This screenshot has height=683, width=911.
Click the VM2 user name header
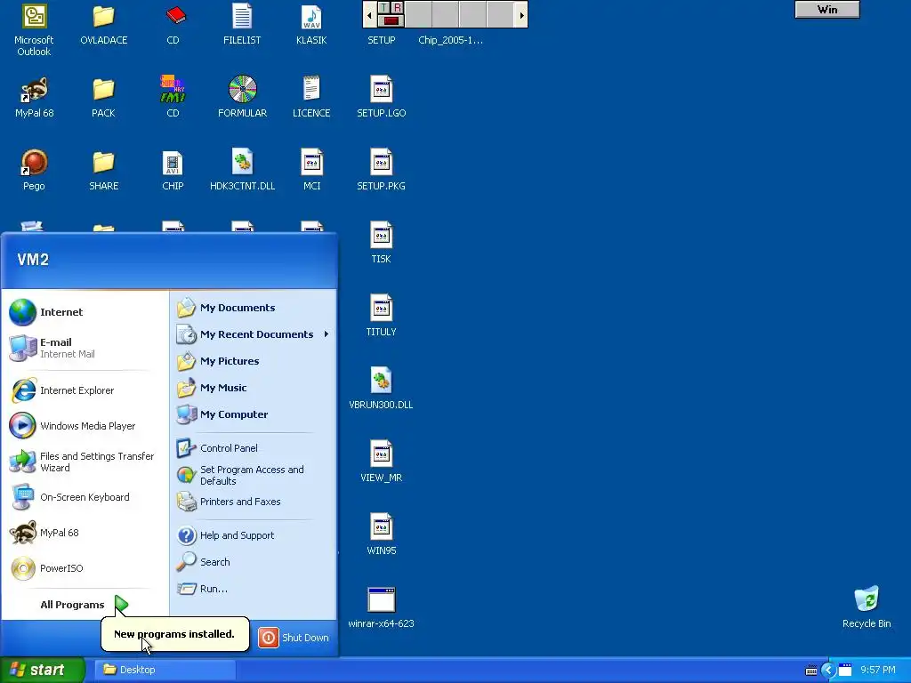pyautogui.click(x=33, y=259)
